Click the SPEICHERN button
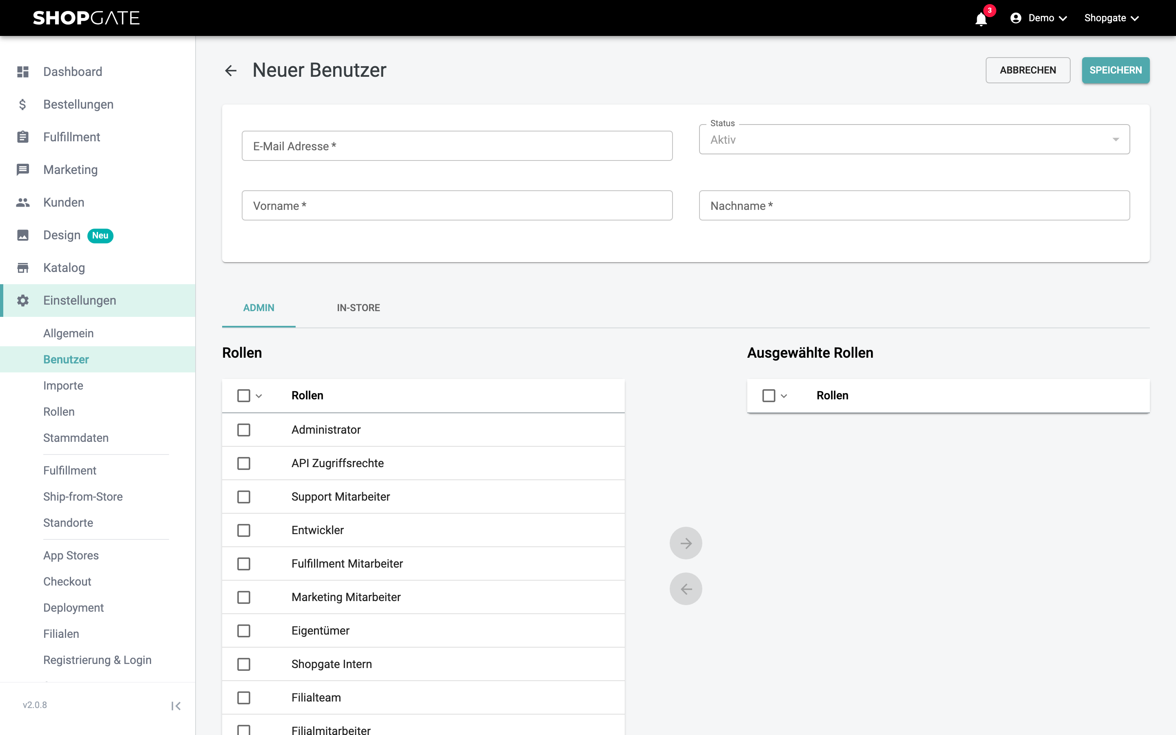1176x735 pixels. [1115, 70]
